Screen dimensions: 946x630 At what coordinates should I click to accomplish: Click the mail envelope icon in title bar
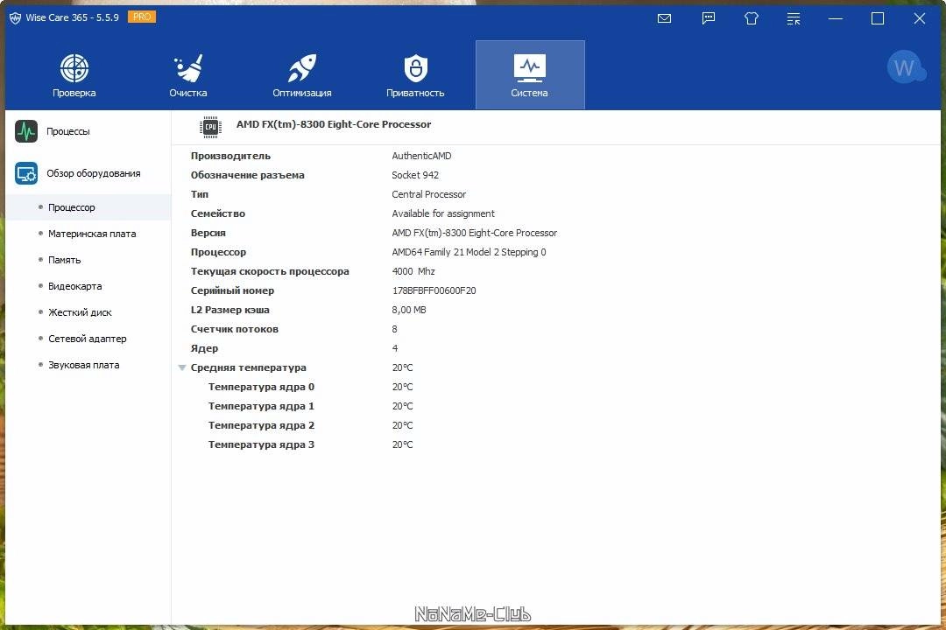(664, 18)
